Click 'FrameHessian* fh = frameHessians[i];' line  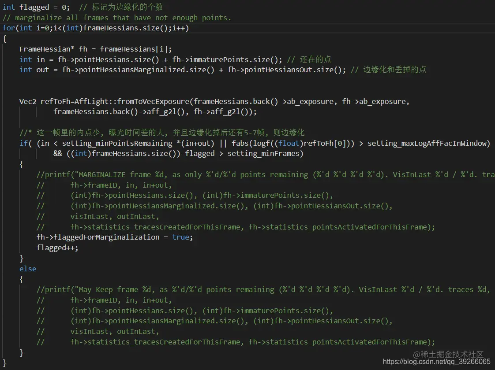click(x=96, y=49)
